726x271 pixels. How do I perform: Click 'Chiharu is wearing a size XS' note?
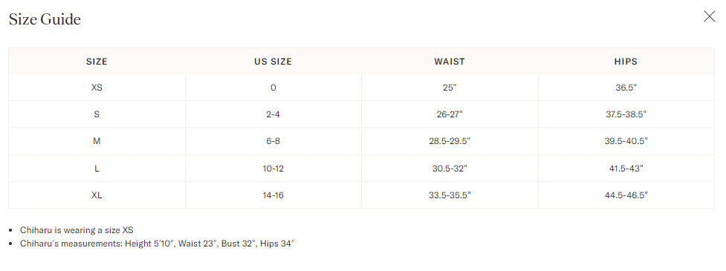77,230
